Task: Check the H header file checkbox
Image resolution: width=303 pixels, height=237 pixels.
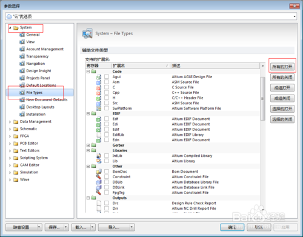Action: [x=107, y=98]
